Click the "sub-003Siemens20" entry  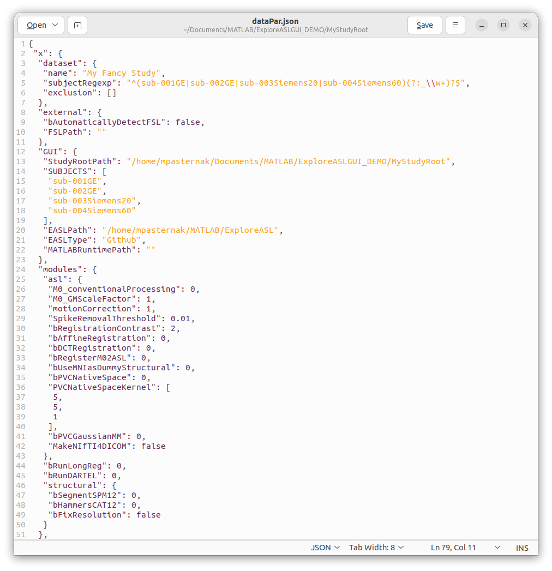92,201
